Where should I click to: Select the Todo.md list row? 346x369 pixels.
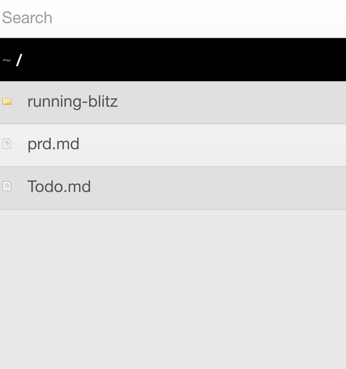pos(173,188)
